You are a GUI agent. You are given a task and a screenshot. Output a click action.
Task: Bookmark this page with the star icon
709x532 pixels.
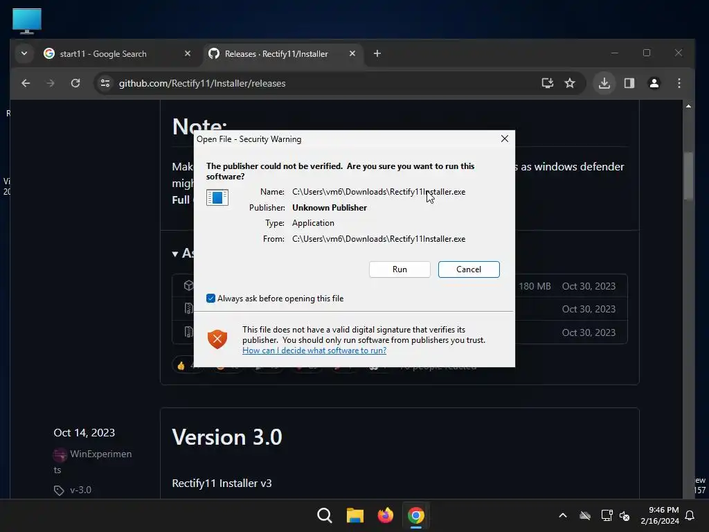click(x=570, y=83)
